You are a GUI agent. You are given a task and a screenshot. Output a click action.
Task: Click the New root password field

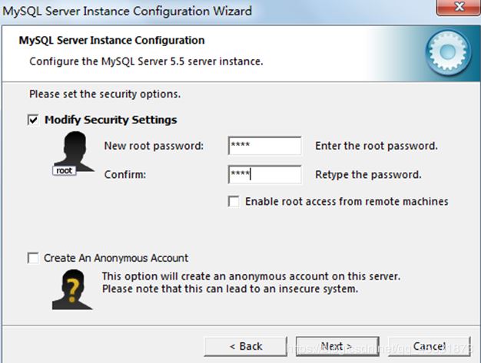(x=264, y=146)
